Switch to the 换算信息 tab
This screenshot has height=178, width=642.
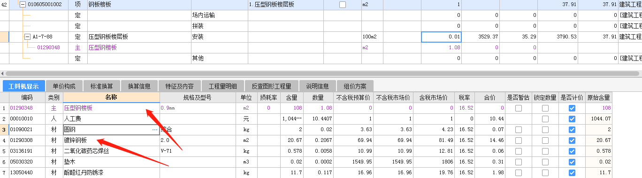pyautogui.click(x=139, y=86)
